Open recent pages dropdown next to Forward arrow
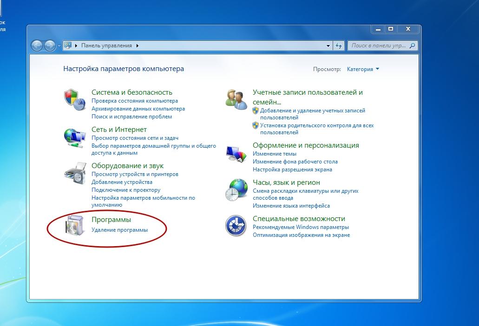This screenshot has width=479, height=326. coord(59,46)
